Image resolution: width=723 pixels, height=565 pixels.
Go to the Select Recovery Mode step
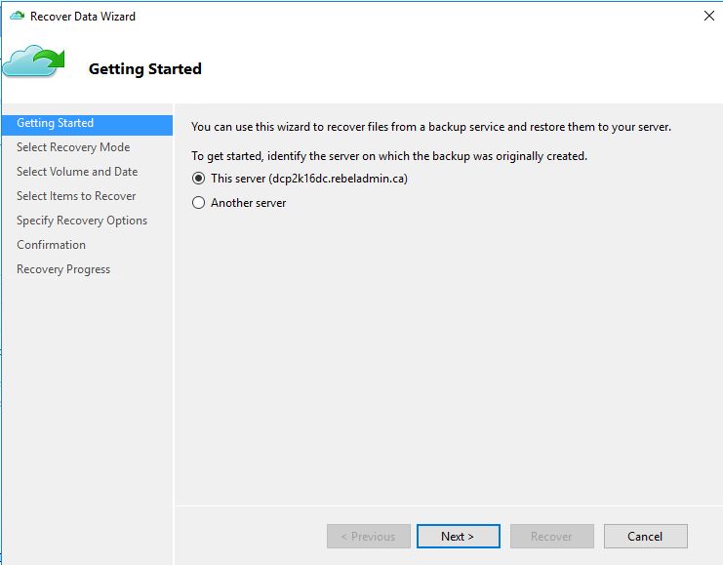(x=73, y=147)
